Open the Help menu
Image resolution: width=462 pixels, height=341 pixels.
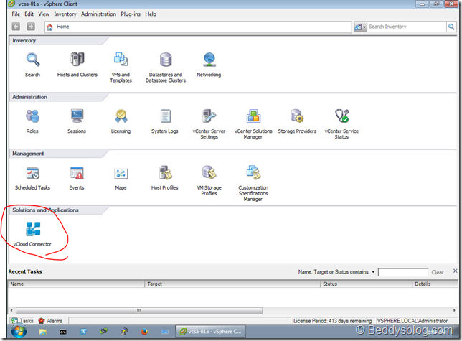(151, 14)
